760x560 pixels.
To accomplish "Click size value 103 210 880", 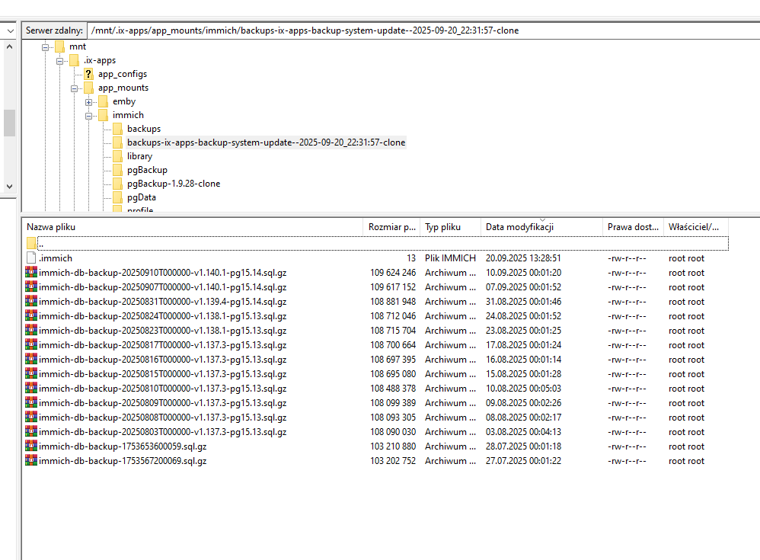I will (393, 446).
